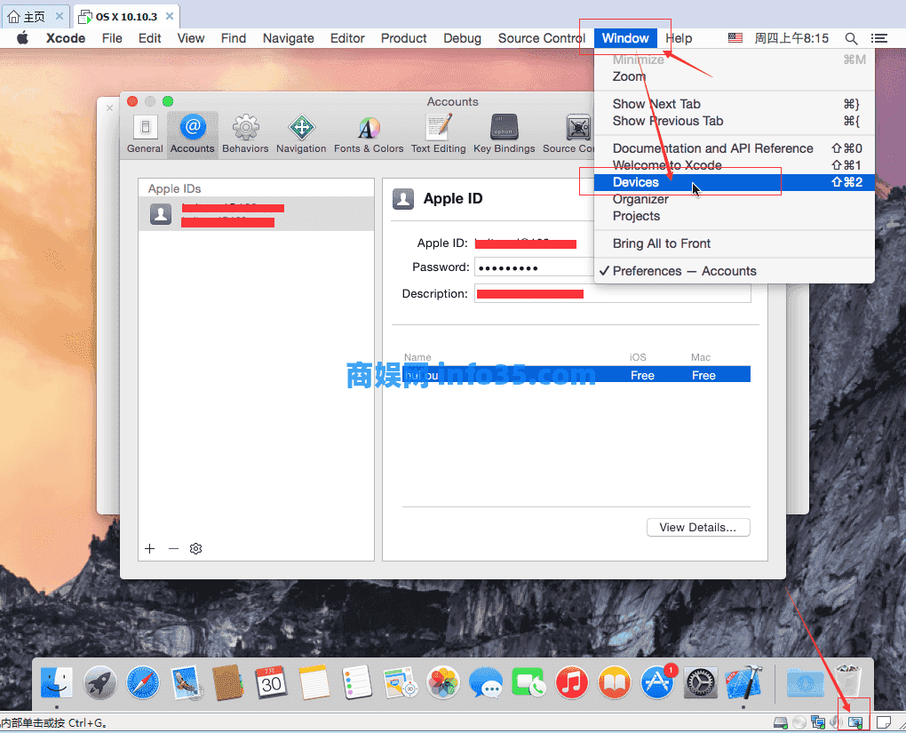Select Show Previous Tab menu item
This screenshot has width=906, height=733.
(x=735, y=121)
